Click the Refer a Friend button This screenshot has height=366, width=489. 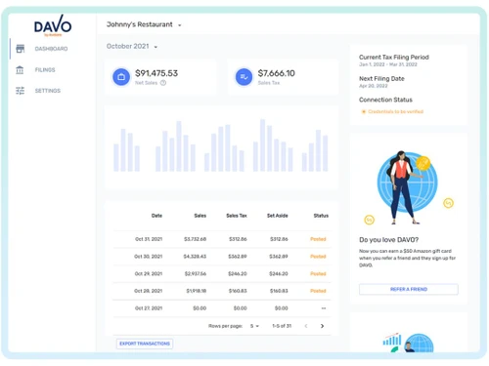(409, 289)
